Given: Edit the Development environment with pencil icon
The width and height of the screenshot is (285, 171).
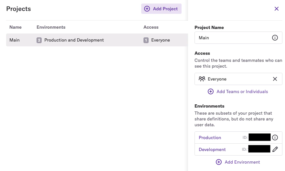Looking at the screenshot, I should pyautogui.click(x=275, y=149).
